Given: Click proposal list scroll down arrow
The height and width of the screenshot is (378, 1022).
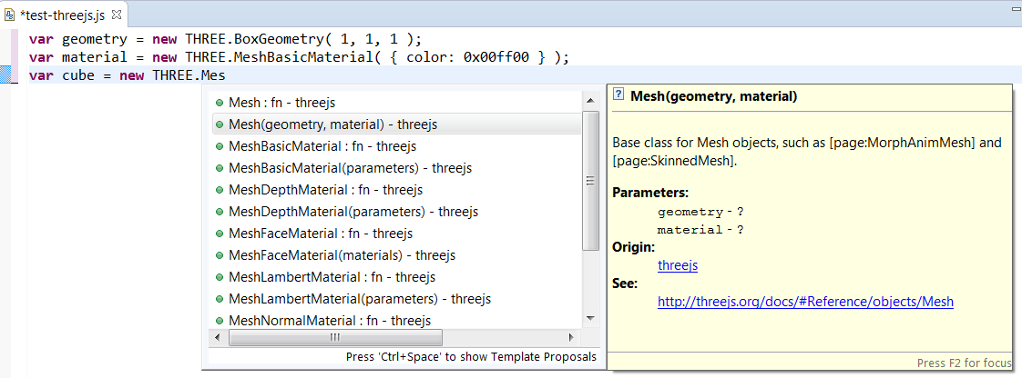Looking at the screenshot, I should pos(590,318).
